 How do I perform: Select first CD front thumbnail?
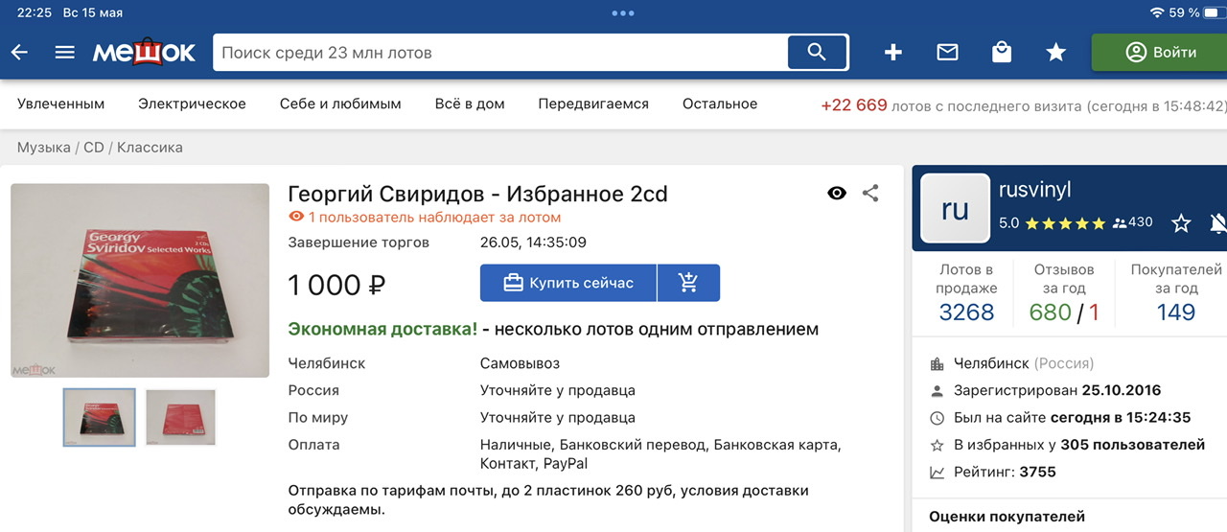tap(100, 417)
